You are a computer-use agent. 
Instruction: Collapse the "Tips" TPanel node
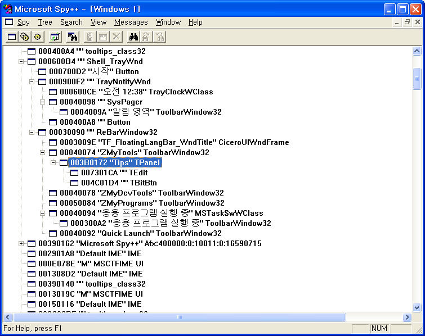pyautogui.click(x=53, y=162)
